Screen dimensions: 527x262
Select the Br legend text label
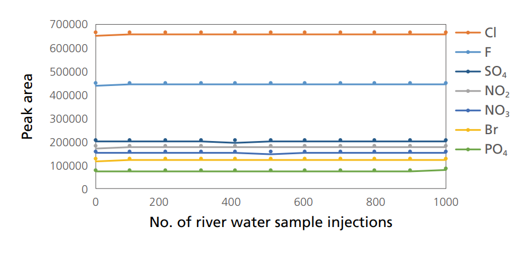(x=491, y=130)
